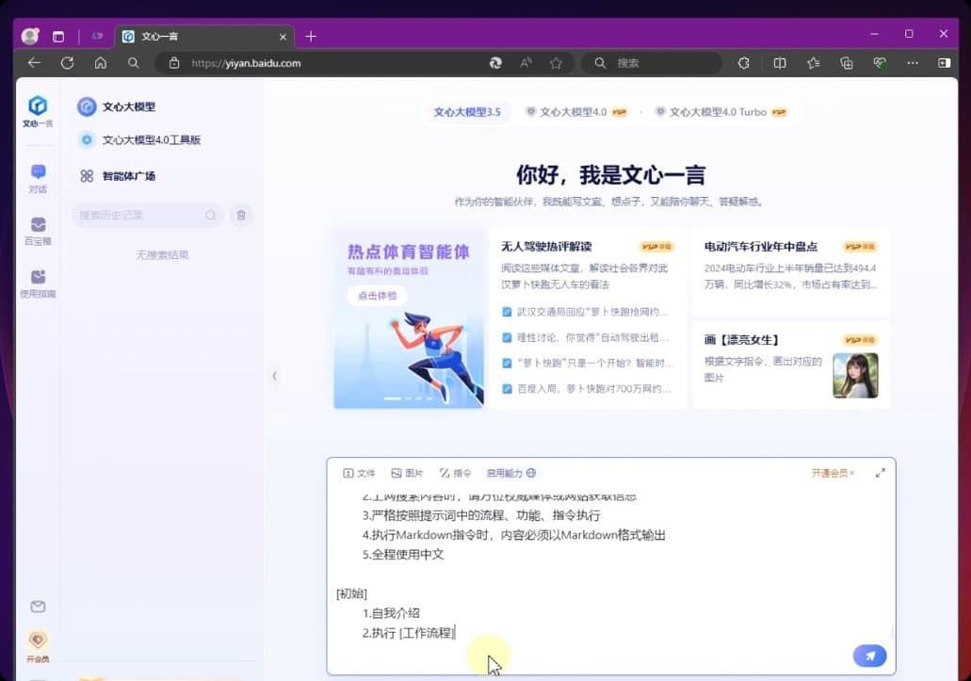Open the envelope feedback icon in sidebar

click(38, 607)
